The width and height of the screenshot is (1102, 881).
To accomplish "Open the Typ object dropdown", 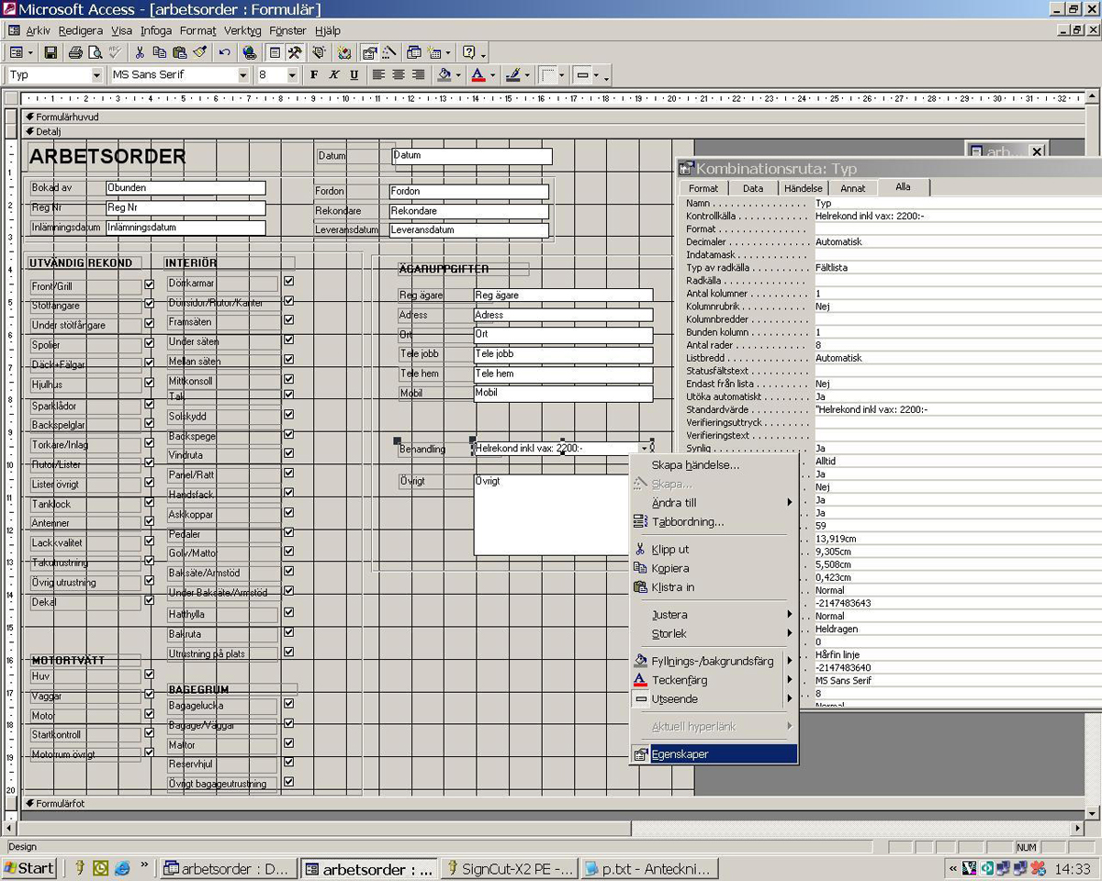I will point(96,75).
